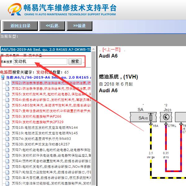Click the platform title 畅易汽车维修技术支持平台
This screenshot has width=186, height=186.
click(x=70, y=8)
